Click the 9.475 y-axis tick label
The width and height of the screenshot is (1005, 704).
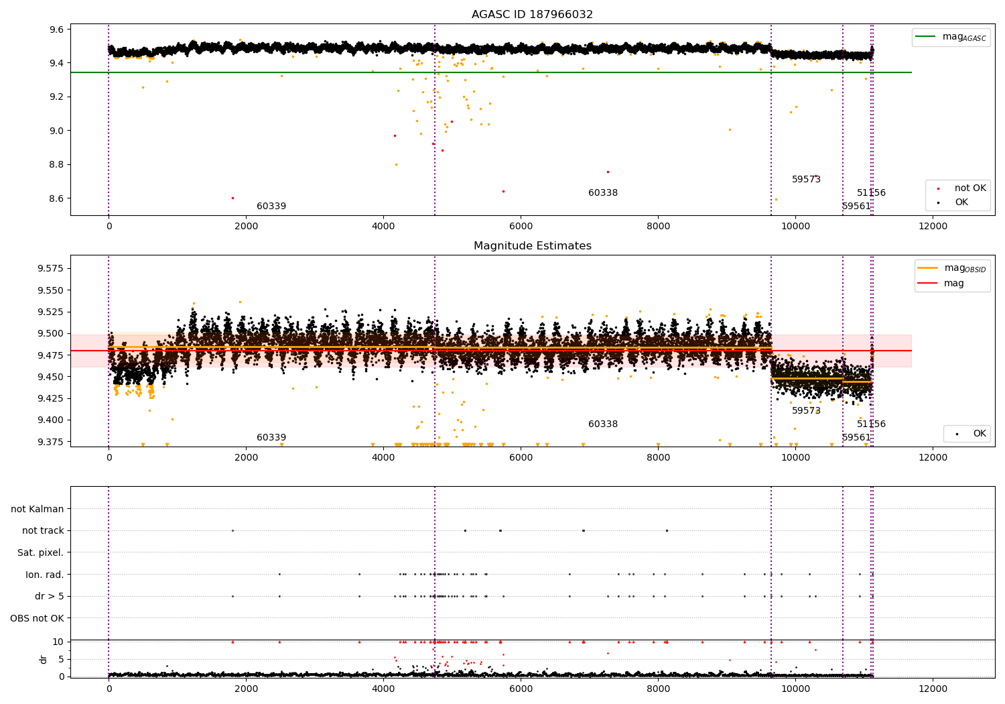click(51, 355)
